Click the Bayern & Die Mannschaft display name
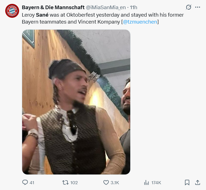The width and height of the screenshot is (206, 190). coord(53,7)
